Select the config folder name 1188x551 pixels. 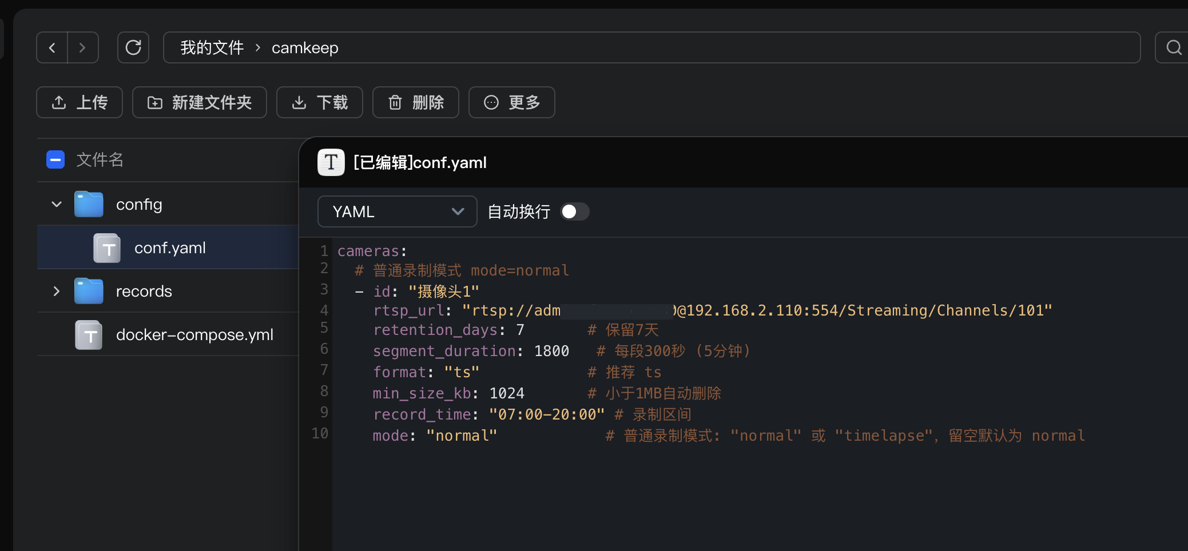click(x=139, y=205)
